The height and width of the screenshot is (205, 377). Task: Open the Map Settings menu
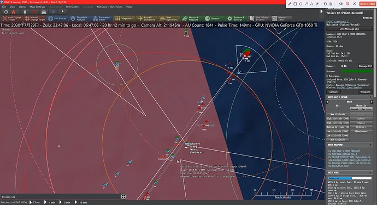click(x=37, y=7)
